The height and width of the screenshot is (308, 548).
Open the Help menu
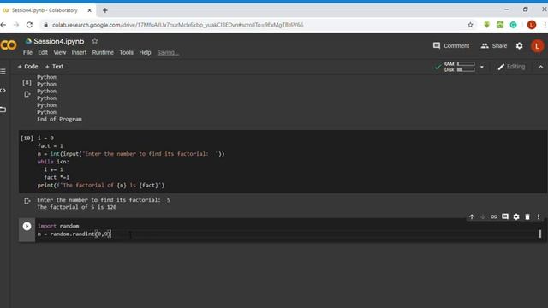pyautogui.click(x=145, y=52)
